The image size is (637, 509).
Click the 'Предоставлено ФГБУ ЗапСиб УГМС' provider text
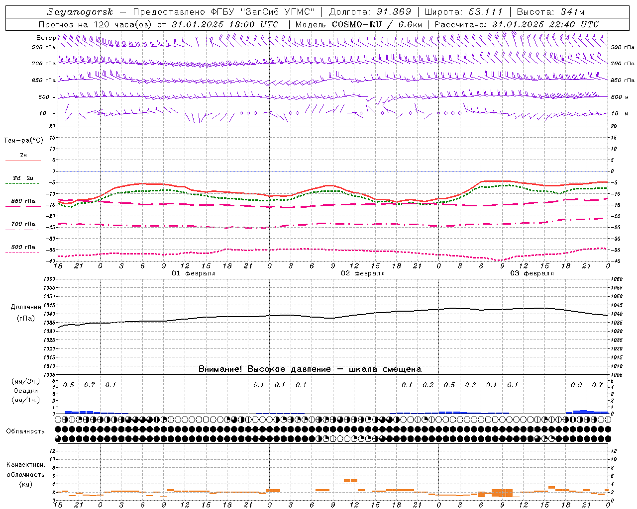pyautogui.click(x=224, y=12)
